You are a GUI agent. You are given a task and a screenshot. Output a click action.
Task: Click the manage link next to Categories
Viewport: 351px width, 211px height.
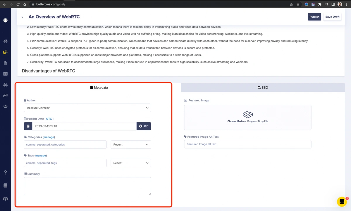coord(49,137)
